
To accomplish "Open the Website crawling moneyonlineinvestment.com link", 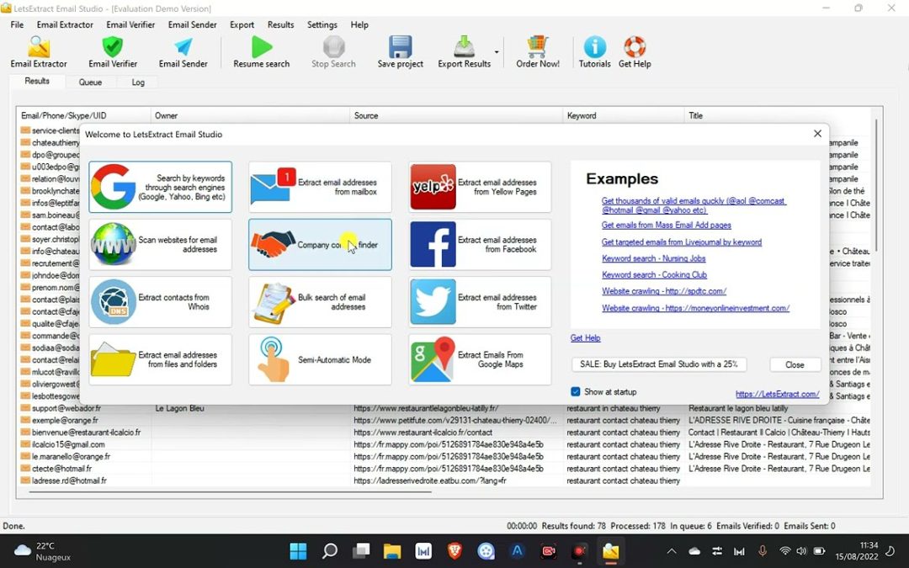I will pyautogui.click(x=696, y=308).
